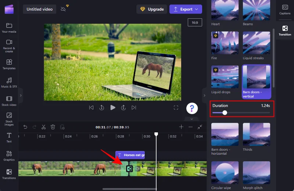Split clip with scissors tool
Image resolution: width=294 pixels, height=191 pixels.
click(x=43, y=127)
